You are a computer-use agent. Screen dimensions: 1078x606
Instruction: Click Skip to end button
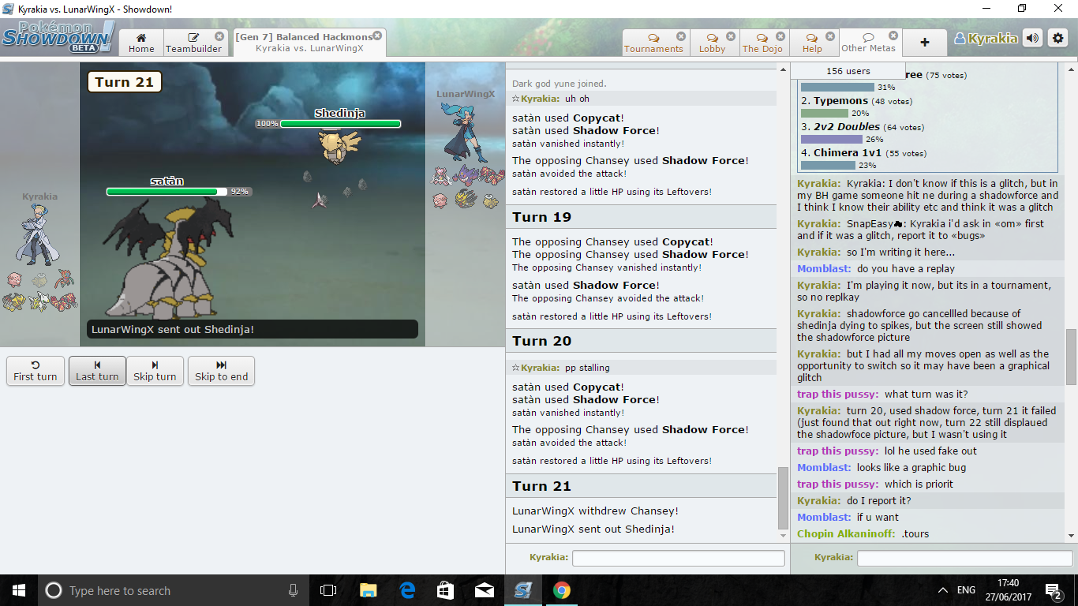[221, 371]
